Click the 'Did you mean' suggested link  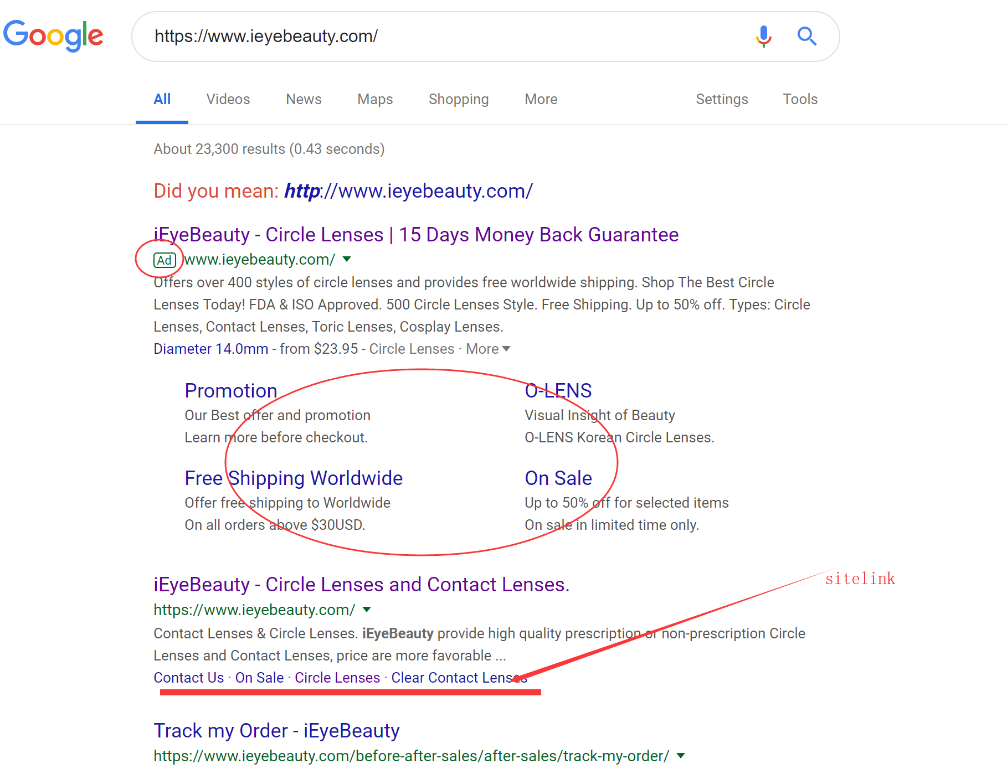click(408, 191)
